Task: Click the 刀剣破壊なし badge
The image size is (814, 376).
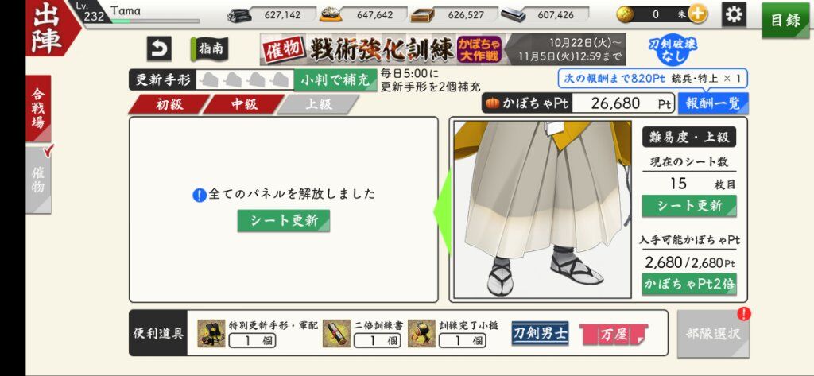Action: (x=673, y=50)
